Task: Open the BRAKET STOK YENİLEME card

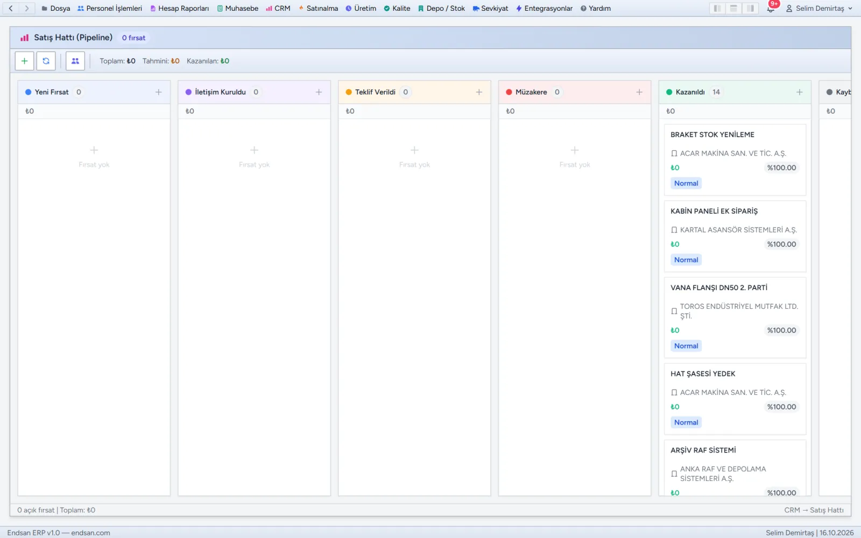Action: pyautogui.click(x=735, y=160)
